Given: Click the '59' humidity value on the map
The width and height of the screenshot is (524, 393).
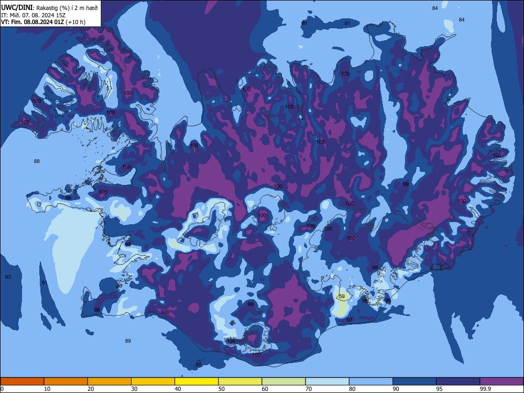Looking at the screenshot, I should pyautogui.click(x=342, y=297).
